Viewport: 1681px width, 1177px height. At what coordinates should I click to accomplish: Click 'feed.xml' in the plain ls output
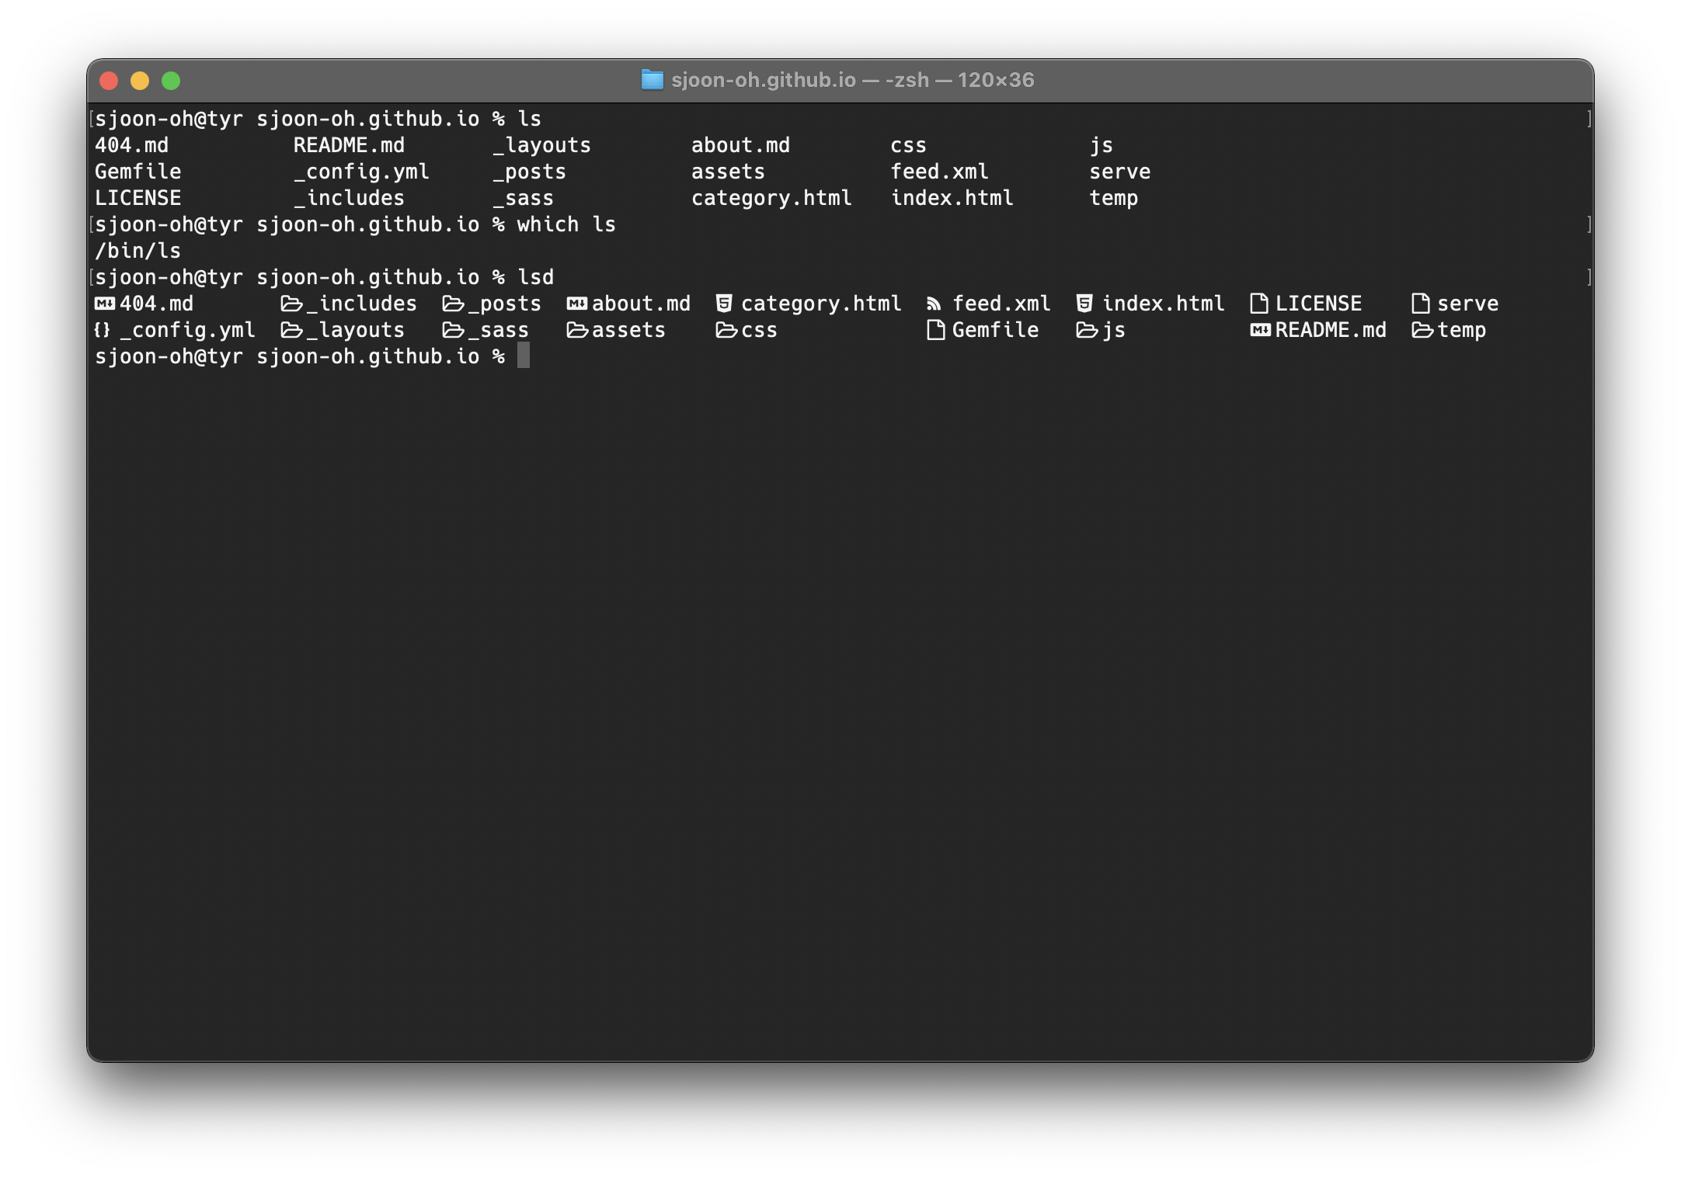(939, 172)
